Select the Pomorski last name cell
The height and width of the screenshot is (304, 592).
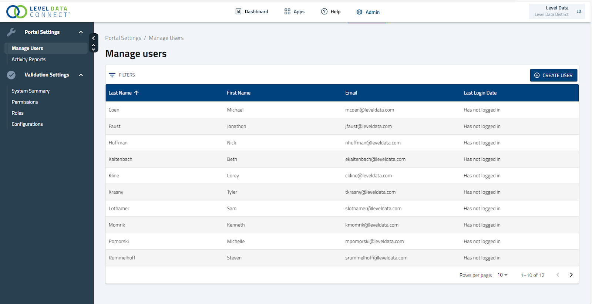click(x=119, y=241)
